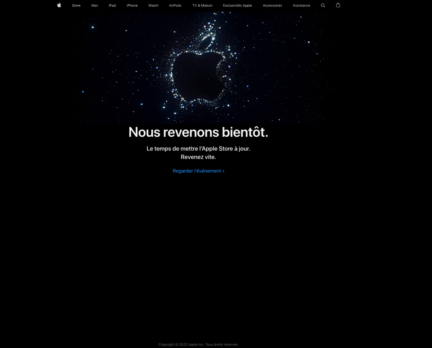Click the Nous revenons bientôt headline
The height and width of the screenshot is (348, 432).
[198, 132]
